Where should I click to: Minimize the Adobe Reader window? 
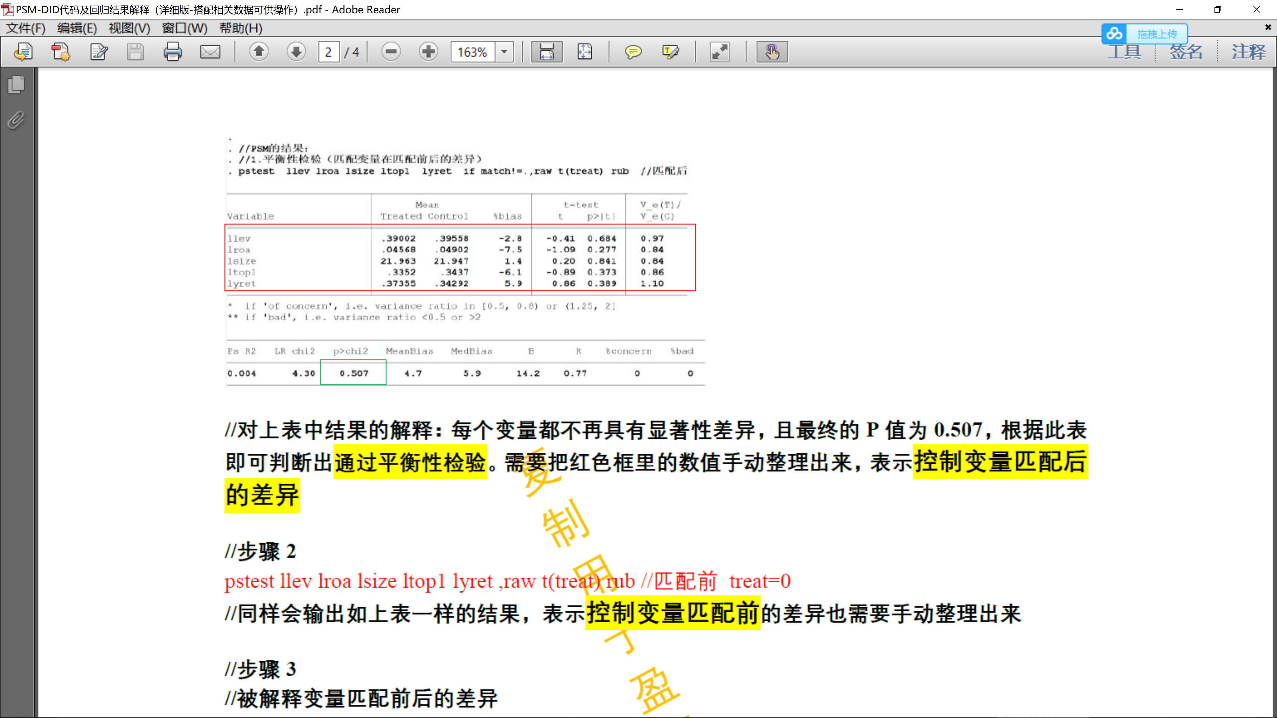tap(1179, 9)
